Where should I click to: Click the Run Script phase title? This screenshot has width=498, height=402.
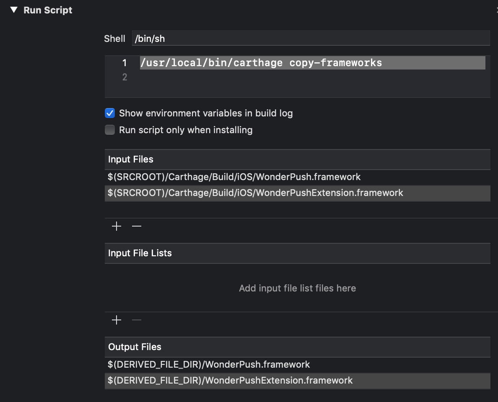[x=48, y=10]
